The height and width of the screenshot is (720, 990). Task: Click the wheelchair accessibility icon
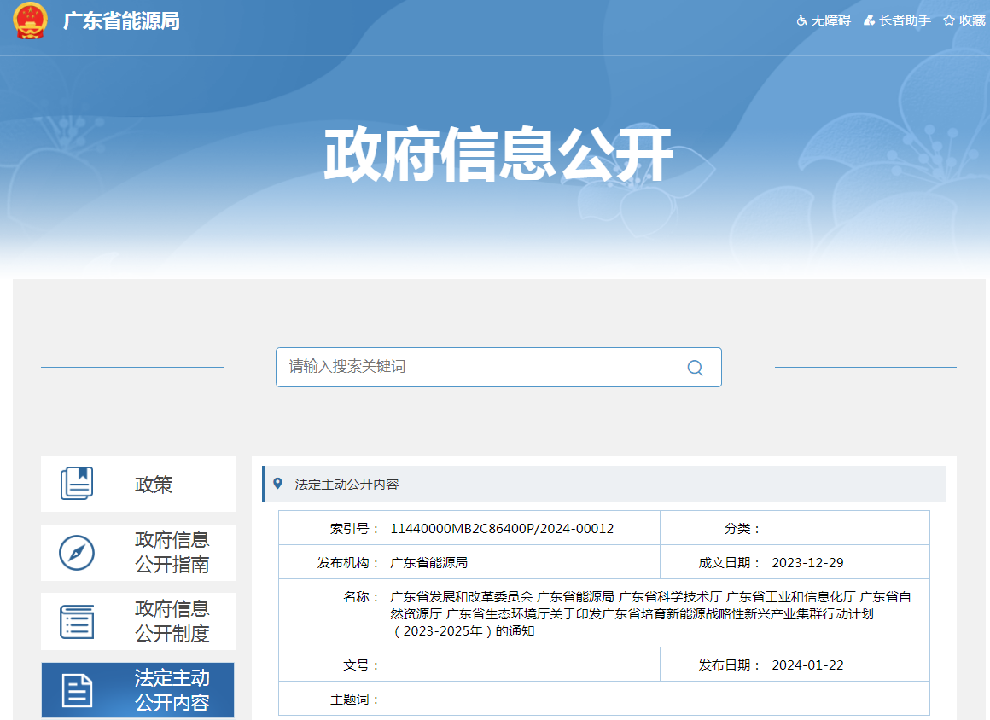802,20
